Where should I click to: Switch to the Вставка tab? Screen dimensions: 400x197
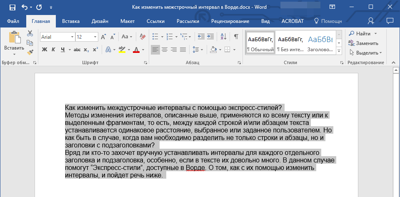71,21
